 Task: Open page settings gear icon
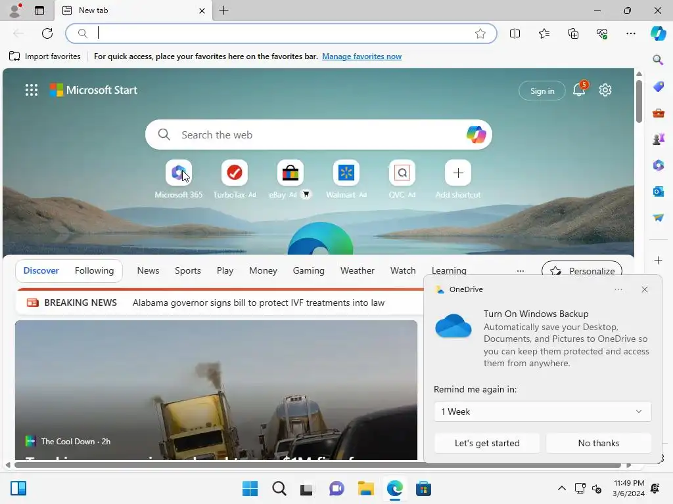[605, 90]
